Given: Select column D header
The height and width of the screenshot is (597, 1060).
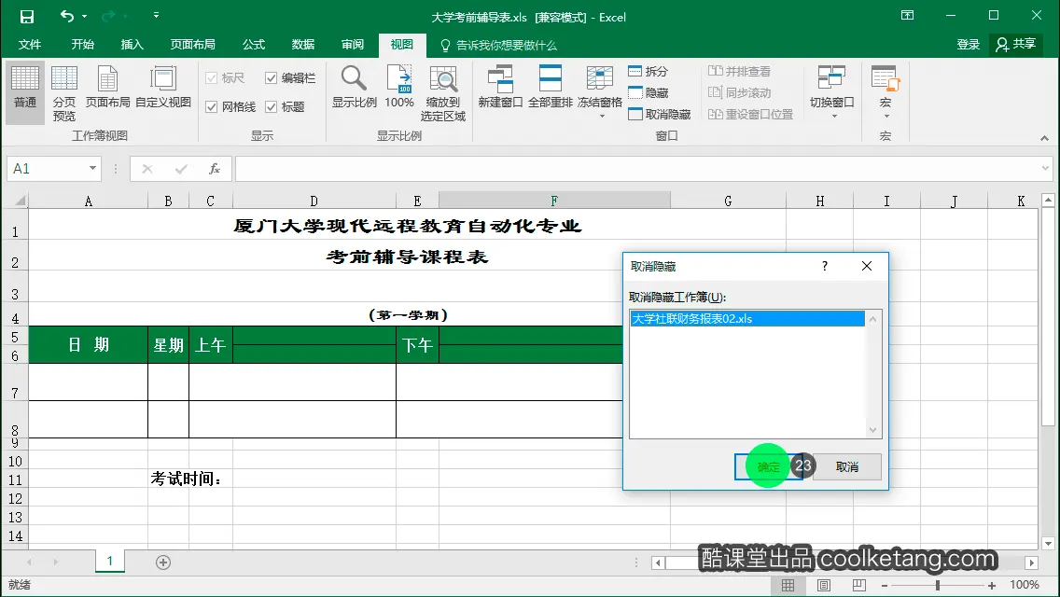Looking at the screenshot, I should coord(314,201).
